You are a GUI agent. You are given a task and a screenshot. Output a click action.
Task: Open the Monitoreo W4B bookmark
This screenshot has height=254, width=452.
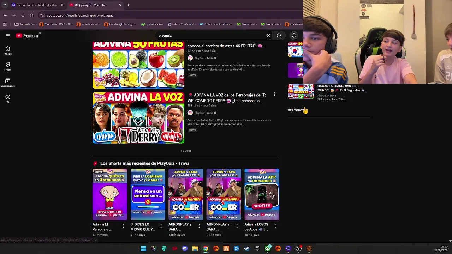tap(56, 24)
